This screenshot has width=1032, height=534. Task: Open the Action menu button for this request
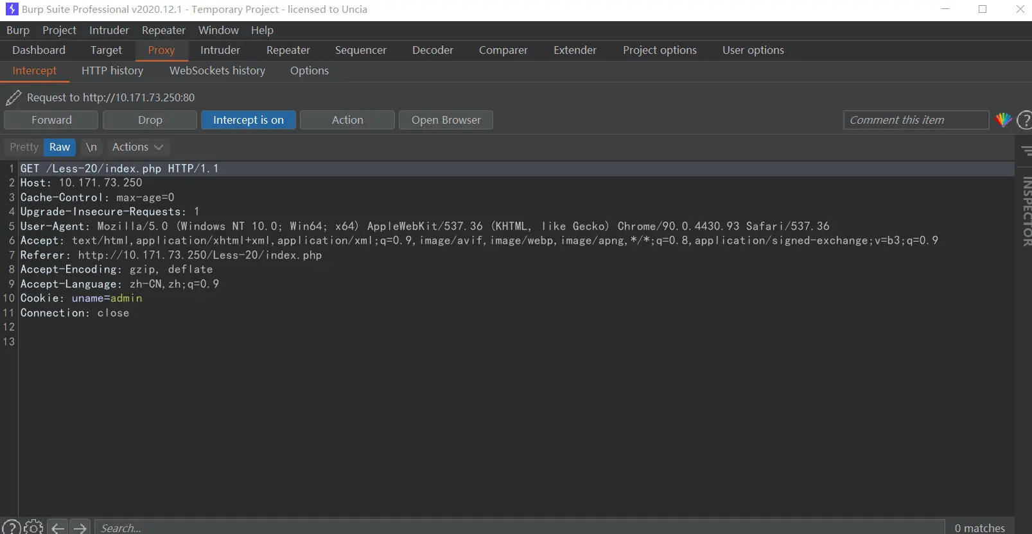pyautogui.click(x=347, y=120)
